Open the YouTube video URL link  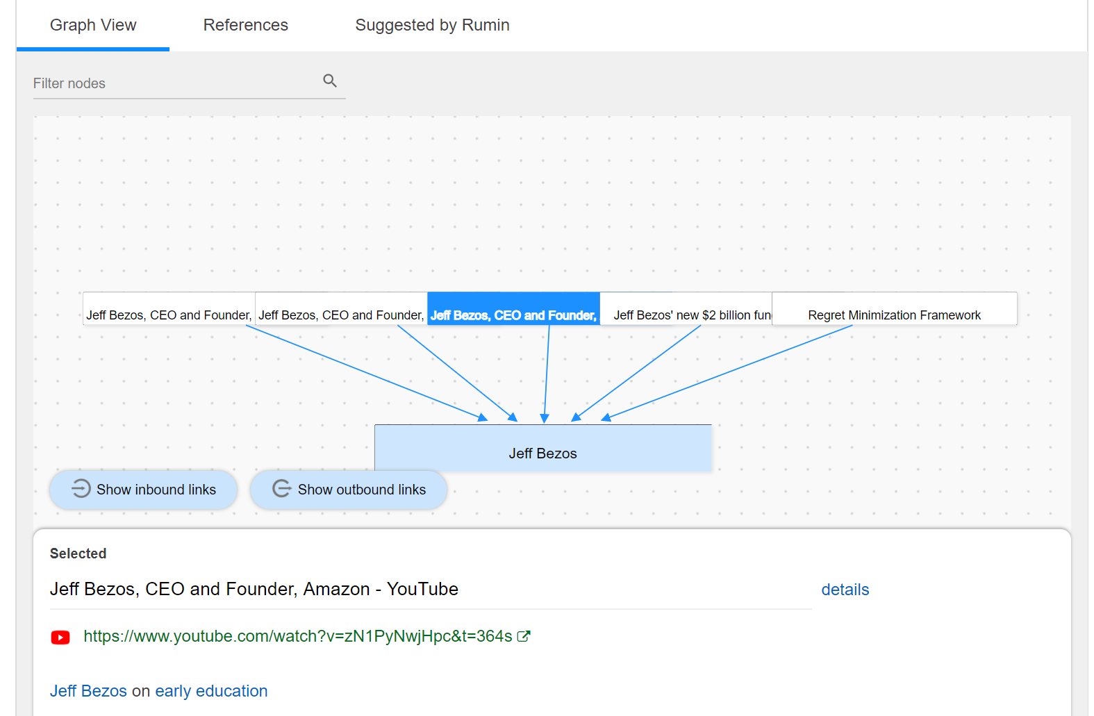coord(297,636)
